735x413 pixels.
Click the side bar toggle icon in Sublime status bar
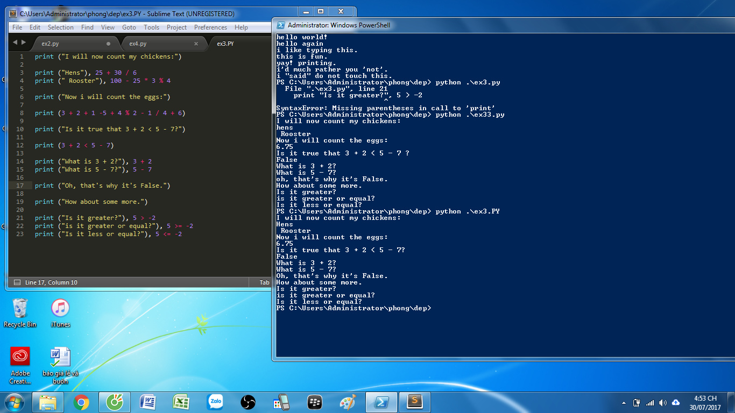coord(17,282)
